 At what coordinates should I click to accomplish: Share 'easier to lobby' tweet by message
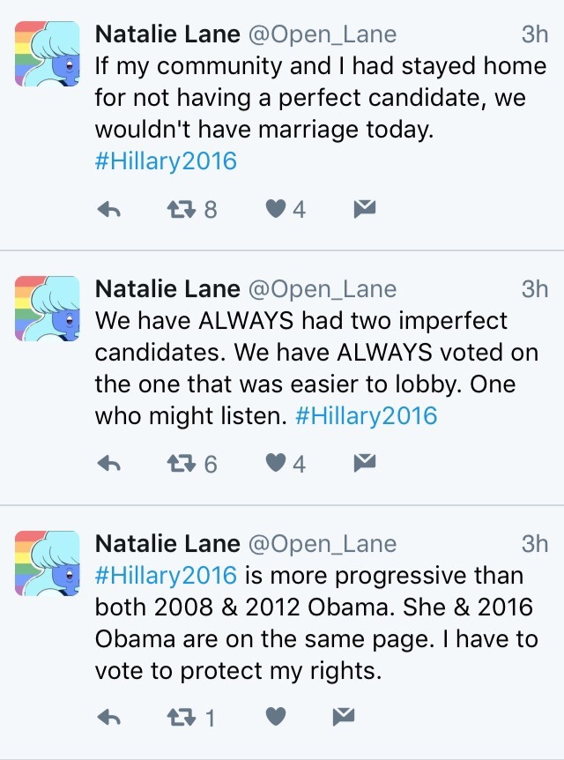tap(365, 463)
